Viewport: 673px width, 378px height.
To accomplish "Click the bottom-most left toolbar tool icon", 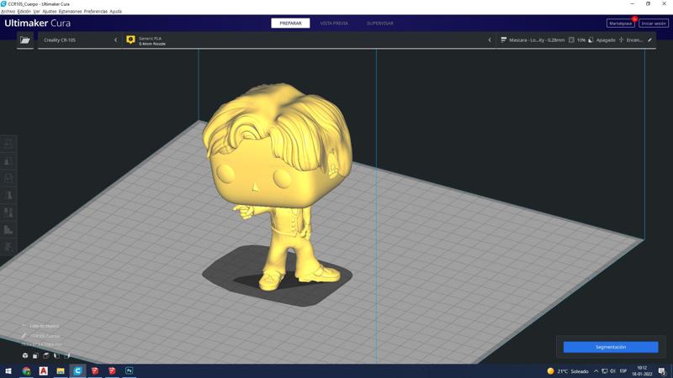I will (8, 246).
